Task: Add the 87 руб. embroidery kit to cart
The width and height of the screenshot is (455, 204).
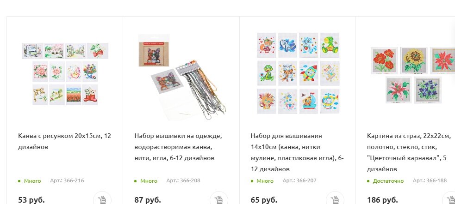Action: pos(219,199)
